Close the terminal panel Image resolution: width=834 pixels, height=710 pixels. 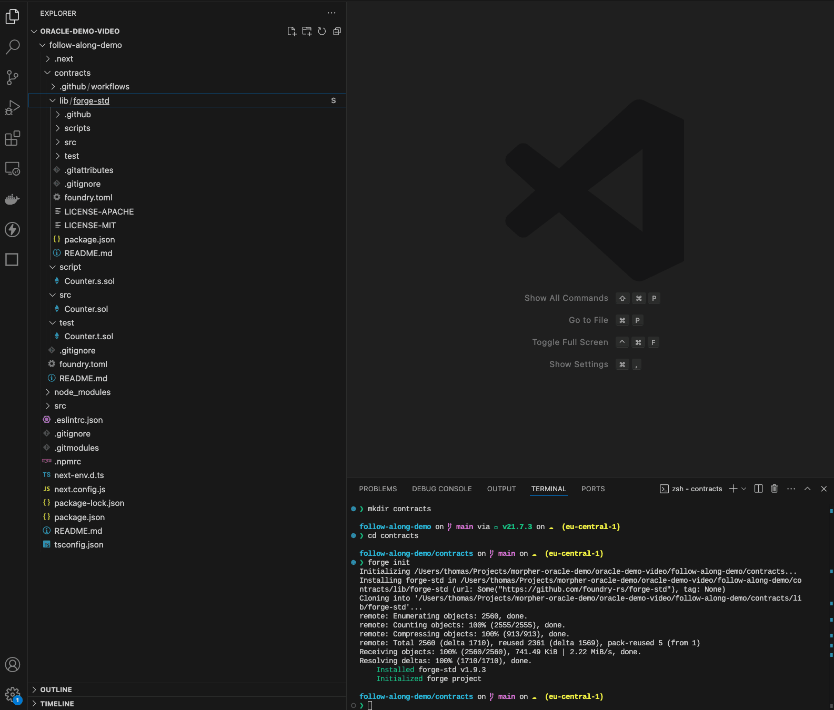[824, 489]
